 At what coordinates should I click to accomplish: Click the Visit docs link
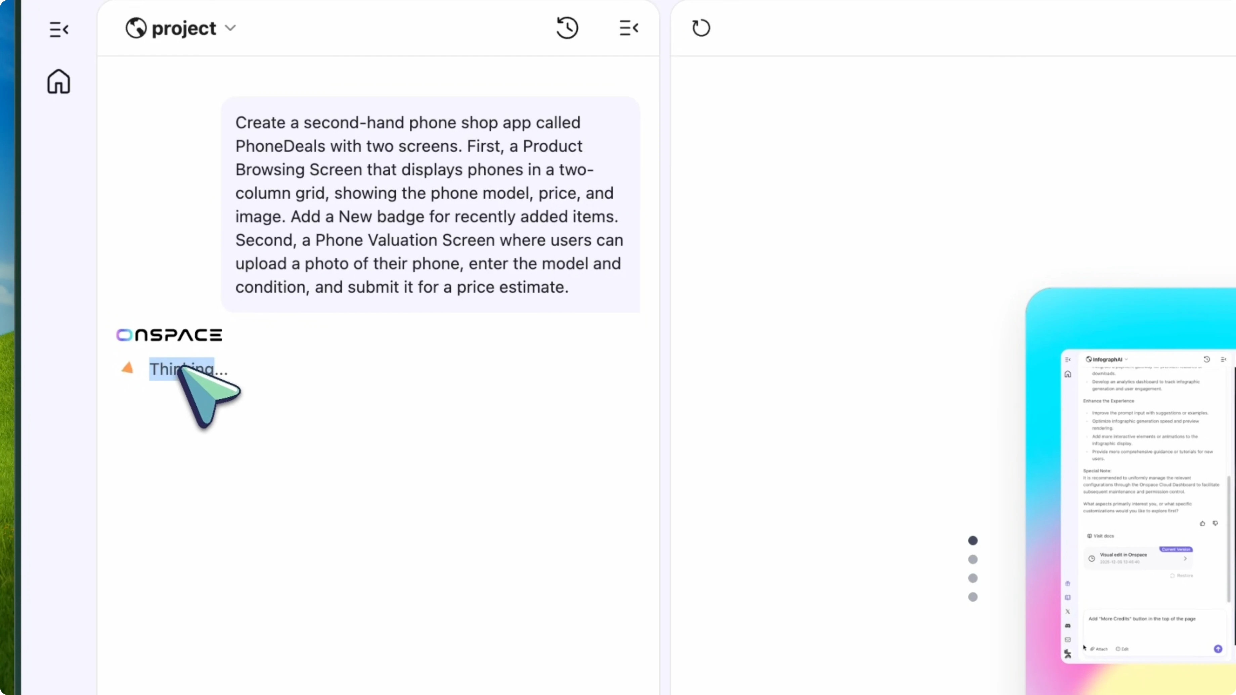point(1100,536)
